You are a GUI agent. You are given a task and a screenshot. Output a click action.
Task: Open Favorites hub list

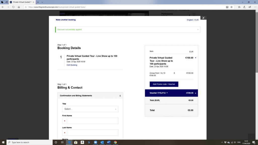point(239,7)
